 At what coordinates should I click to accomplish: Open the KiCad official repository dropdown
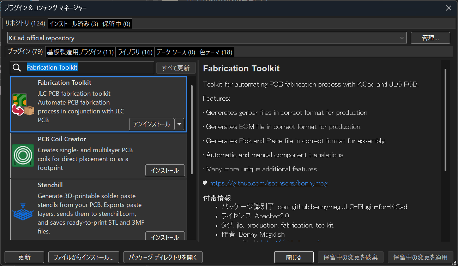[207, 38]
